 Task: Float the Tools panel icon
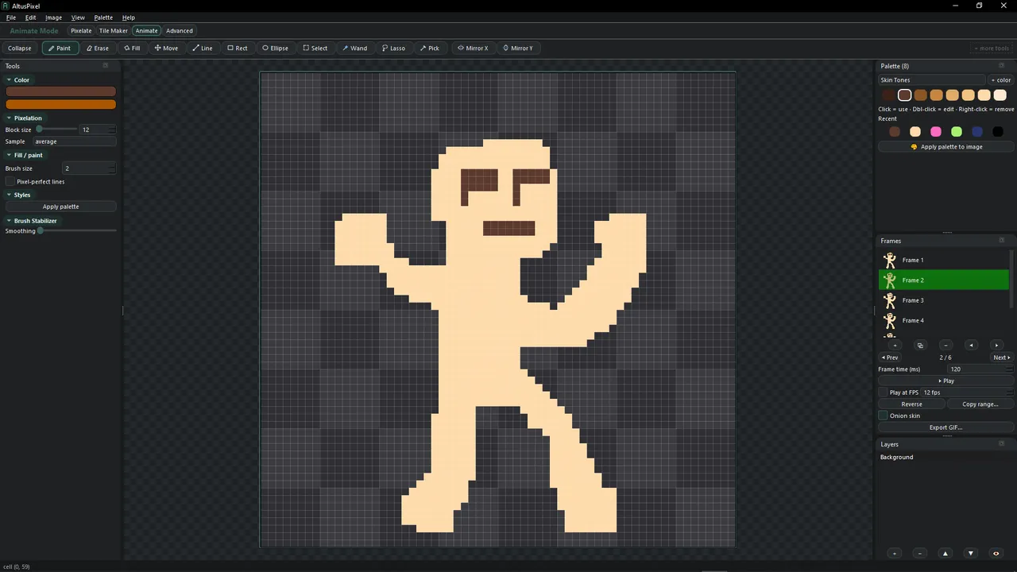105,66
